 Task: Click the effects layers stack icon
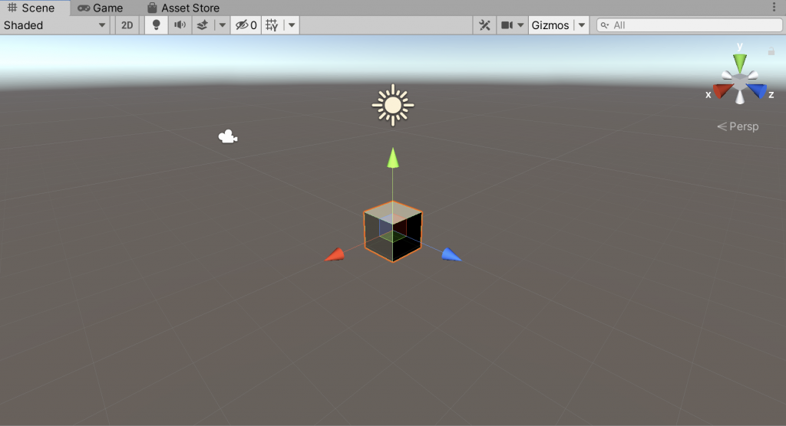tap(202, 25)
